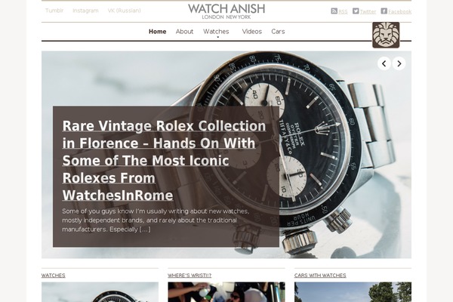Open the WHERE'S WRISTI!? section link
The image size is (453, 302).
tap(190, 276)
